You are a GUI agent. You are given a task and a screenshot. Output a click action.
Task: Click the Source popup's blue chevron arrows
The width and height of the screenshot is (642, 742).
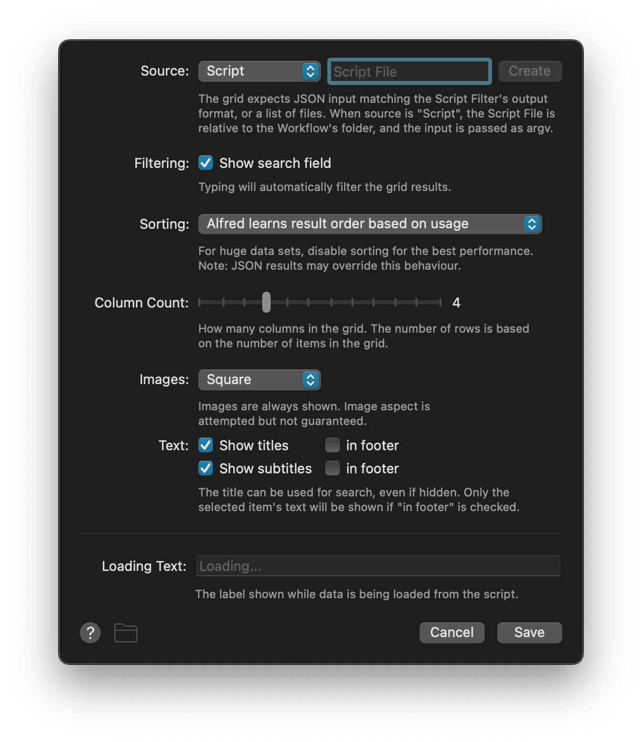pyautogui.click(x=311, y=71)
